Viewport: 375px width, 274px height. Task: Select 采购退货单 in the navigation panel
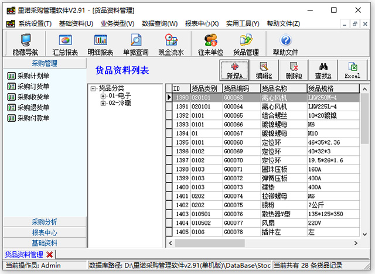(x=33, y=107)
